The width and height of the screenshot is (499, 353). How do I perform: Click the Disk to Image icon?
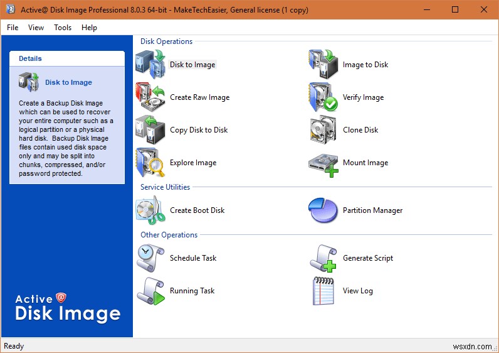tap(150, 65)
